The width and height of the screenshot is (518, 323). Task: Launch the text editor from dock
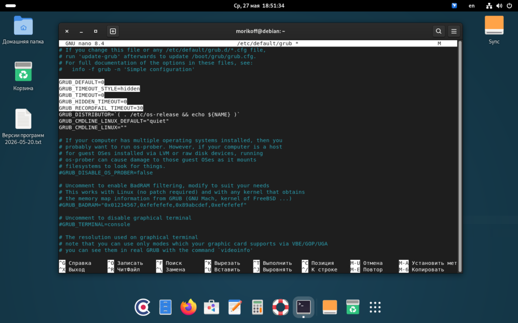click(x=235, y=307)
